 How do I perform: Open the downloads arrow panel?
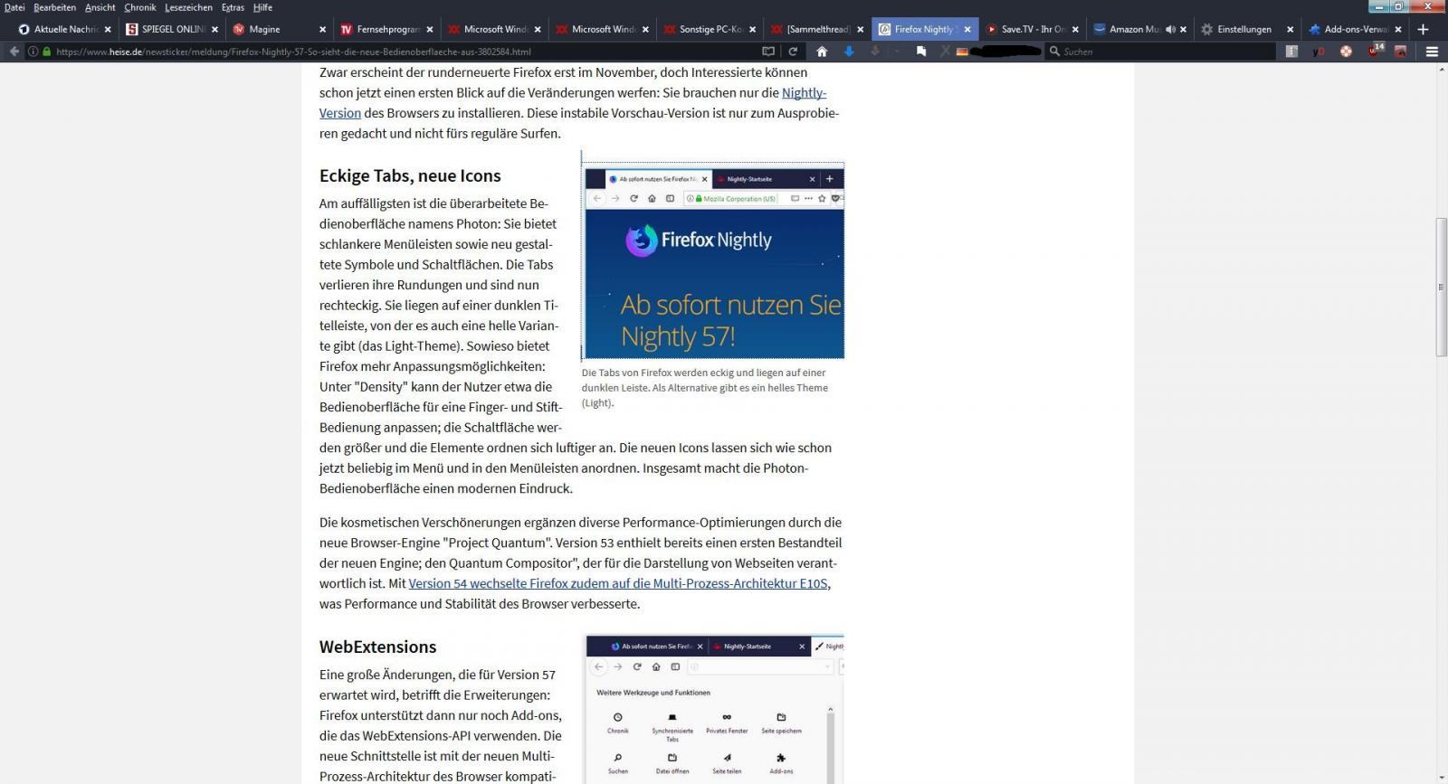(x=849, y=52)
